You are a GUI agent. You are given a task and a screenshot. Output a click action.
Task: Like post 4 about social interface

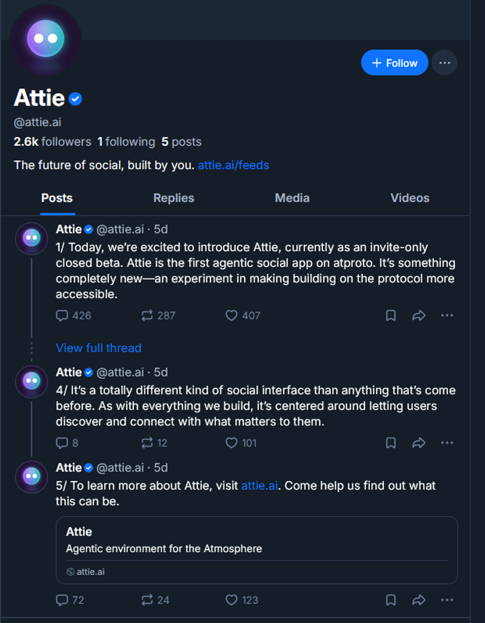(231, 443)
